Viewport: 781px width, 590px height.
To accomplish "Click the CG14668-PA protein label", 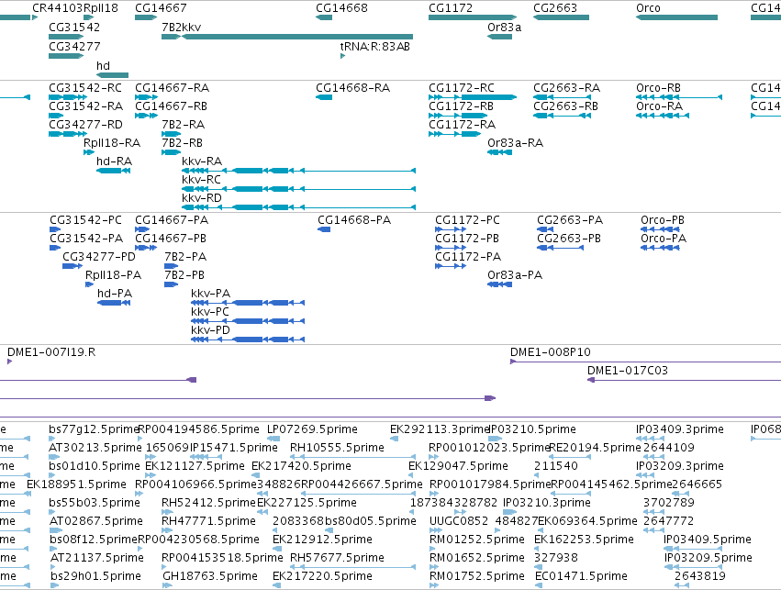I will [x=354, y=220].
